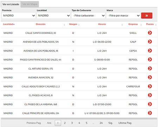The height and width of the screenshot is (127, 158).
Task: Open prices for Paseo San Francisco de Sales, 44
Action: pyautogui.click(x=150, y=59)
